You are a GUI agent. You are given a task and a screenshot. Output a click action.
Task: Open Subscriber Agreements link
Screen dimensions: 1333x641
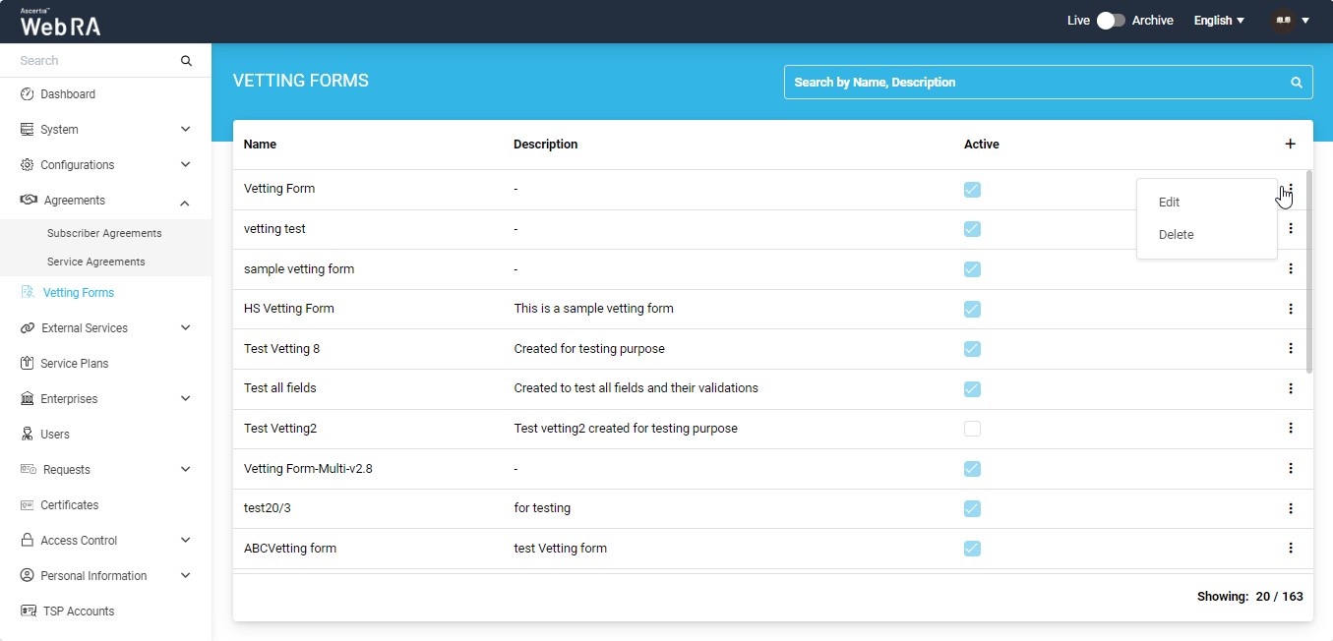(104, 234)
